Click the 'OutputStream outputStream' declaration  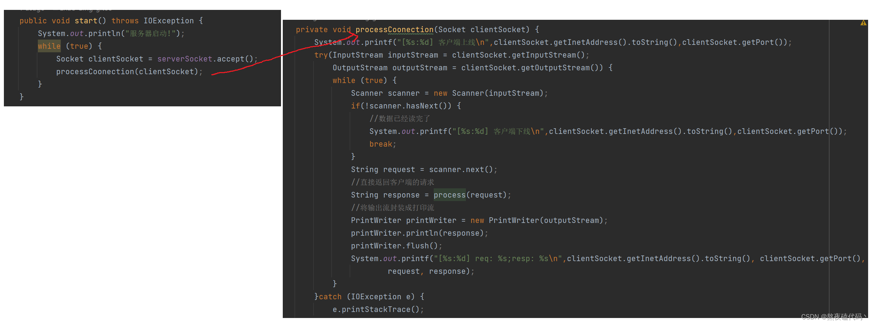click(390, 68)
